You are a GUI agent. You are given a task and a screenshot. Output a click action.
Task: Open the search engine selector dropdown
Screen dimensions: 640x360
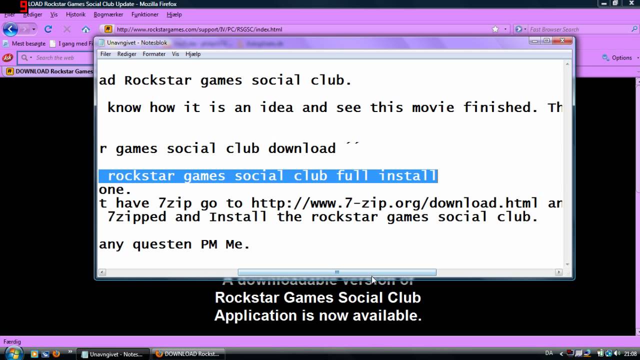[520, 29]
